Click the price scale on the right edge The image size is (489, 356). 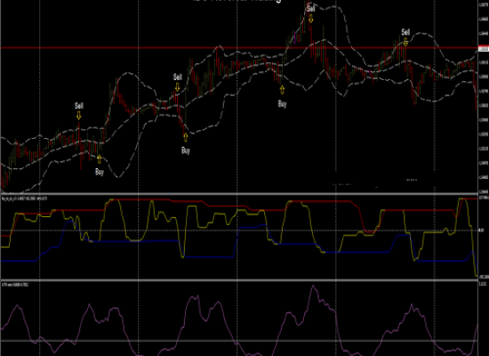coord(484,97)
